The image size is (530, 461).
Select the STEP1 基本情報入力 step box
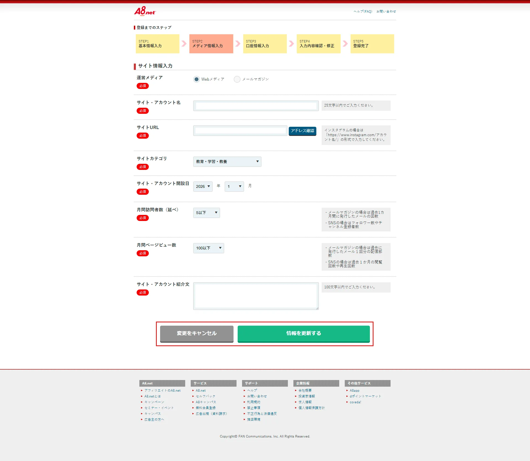coord(158,44)
